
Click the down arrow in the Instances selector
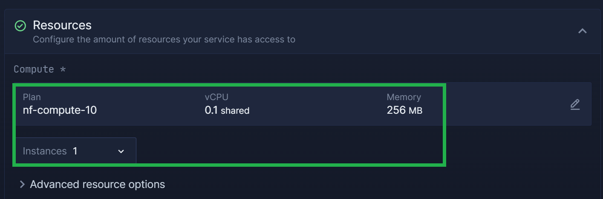point(121,151)
